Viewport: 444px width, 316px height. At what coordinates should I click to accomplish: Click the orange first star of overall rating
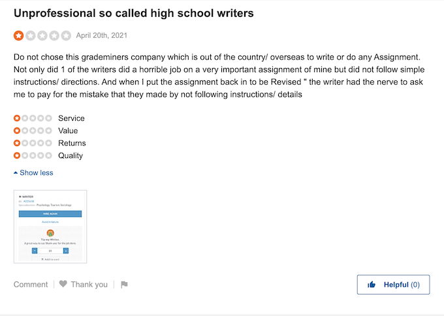pos(19,36)
